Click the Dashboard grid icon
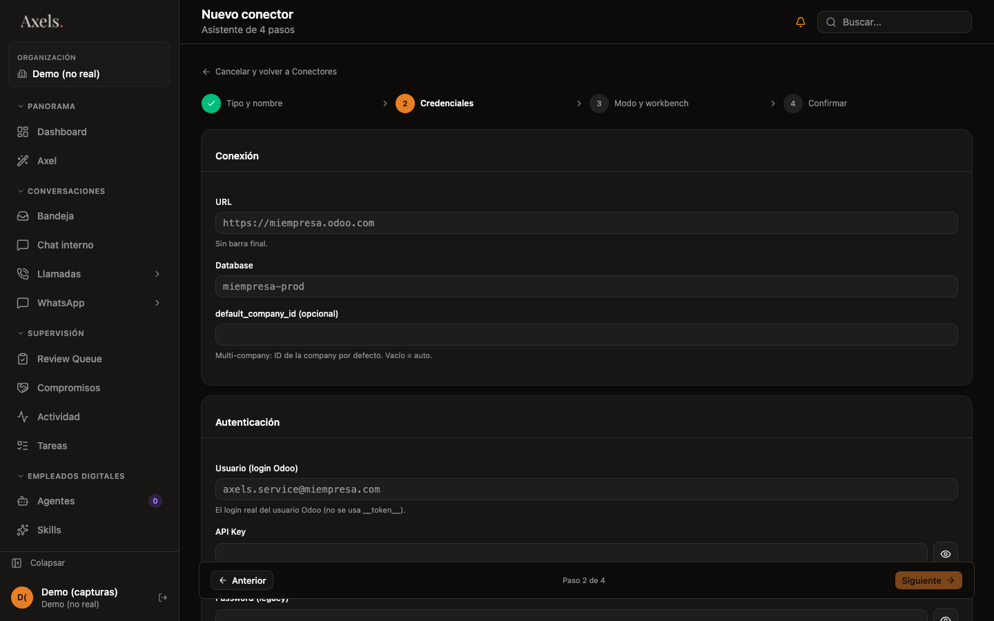The height and width of the screenshot is (621, 994). tap(23, 132)
